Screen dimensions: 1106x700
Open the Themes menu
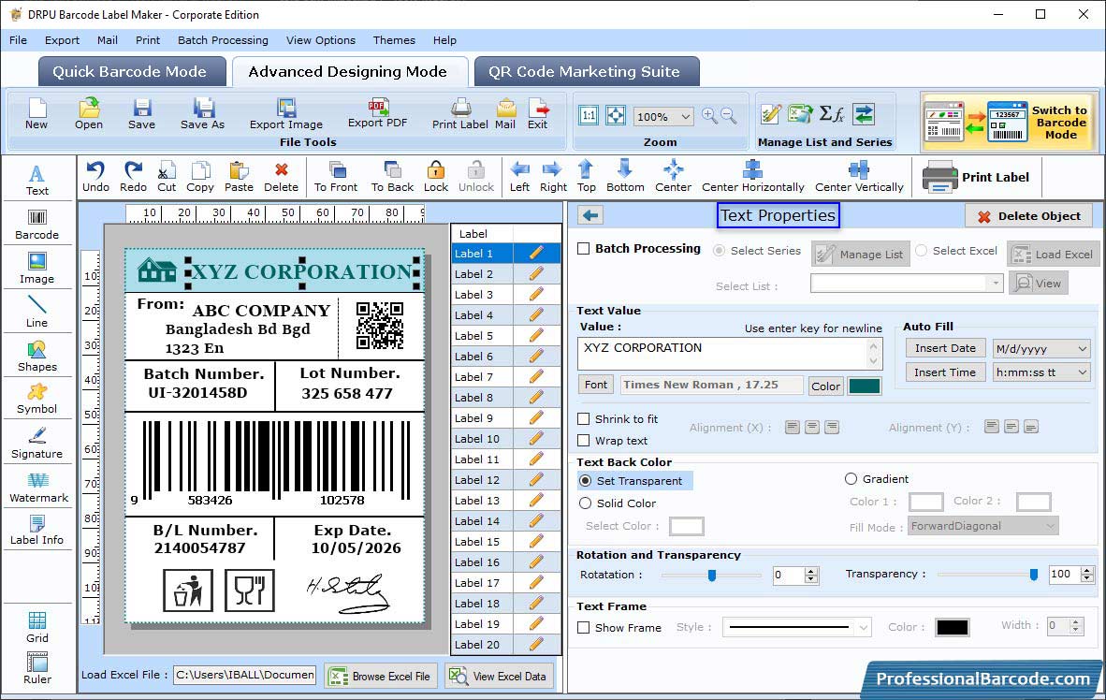394,40
